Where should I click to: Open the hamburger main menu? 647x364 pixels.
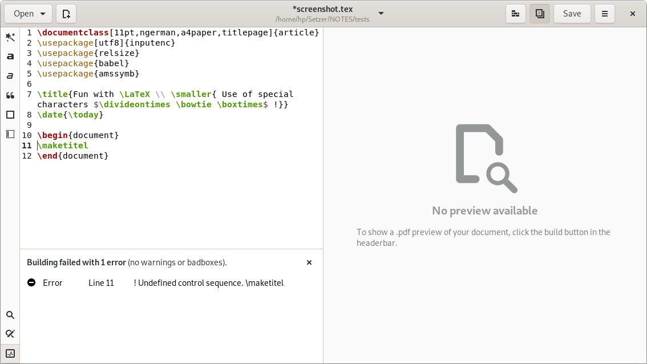click(x=605, y=14)
